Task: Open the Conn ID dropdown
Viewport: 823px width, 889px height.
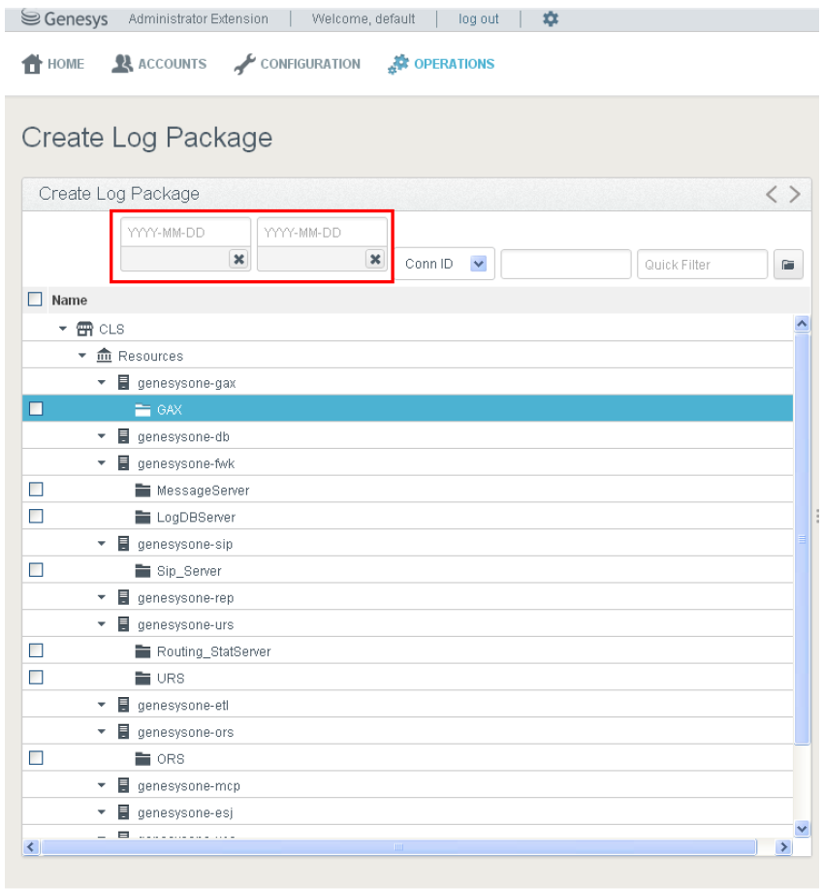Action: point(478,264)
